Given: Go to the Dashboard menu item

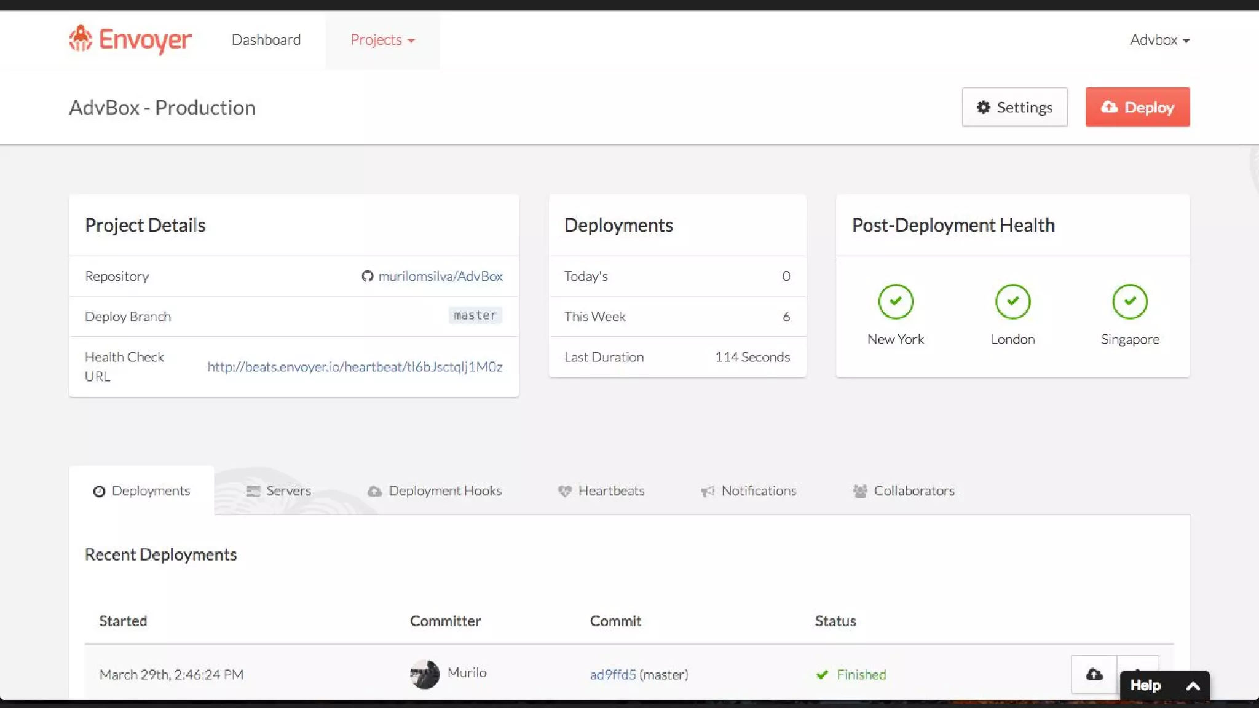Looking at the screenshot, I should pyautogui.click(x=266, y=40).
